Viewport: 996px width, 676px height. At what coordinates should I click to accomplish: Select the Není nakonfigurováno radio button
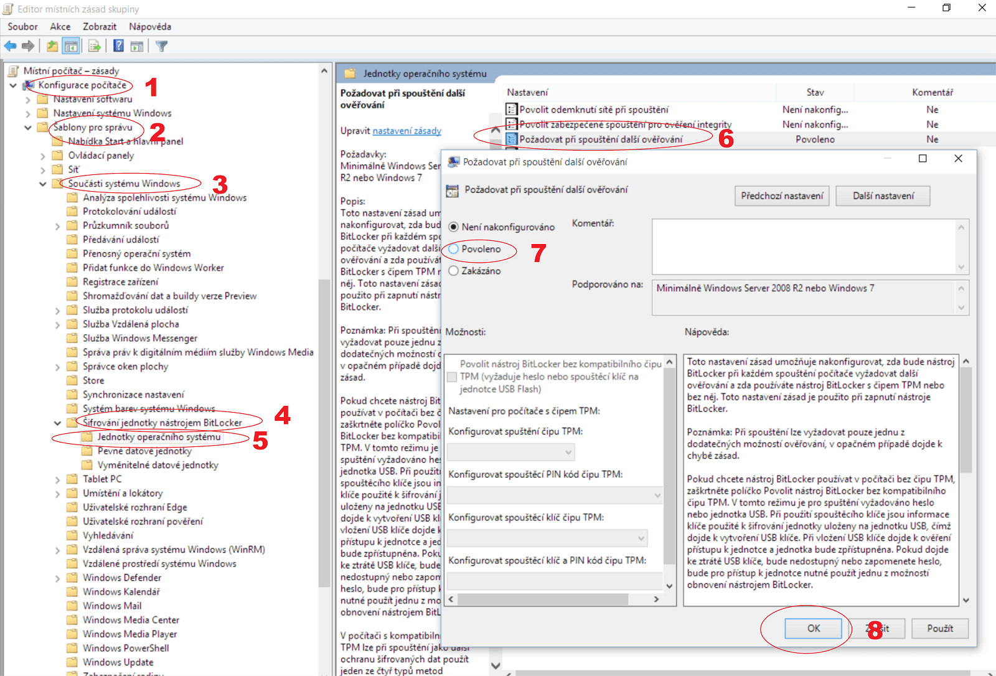[x=453, y=227]
